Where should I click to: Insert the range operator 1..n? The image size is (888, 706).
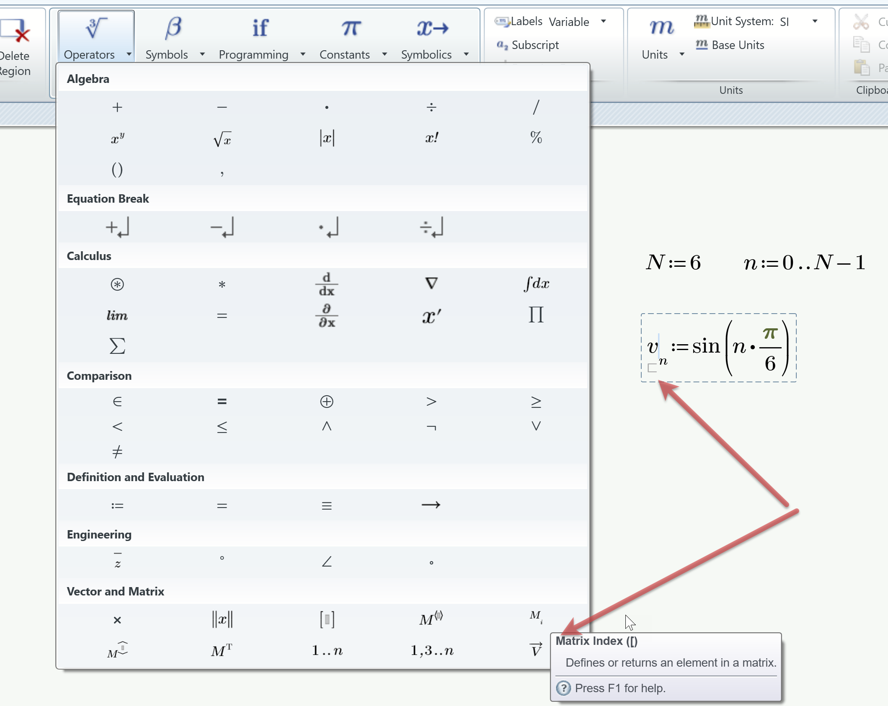click(327, 650)
